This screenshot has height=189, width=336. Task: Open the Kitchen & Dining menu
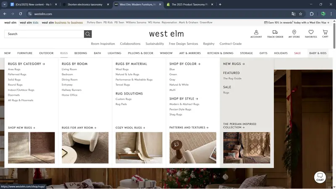(220, 53)
